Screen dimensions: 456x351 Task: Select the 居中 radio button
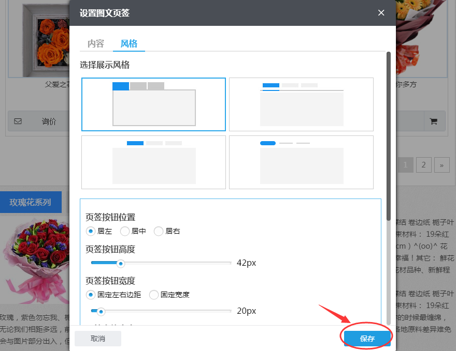pyautogui.click(x=124, y=231)
